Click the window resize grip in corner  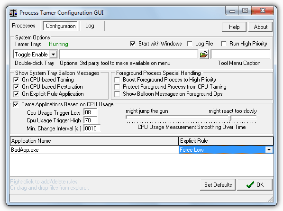tap(270, 199)
